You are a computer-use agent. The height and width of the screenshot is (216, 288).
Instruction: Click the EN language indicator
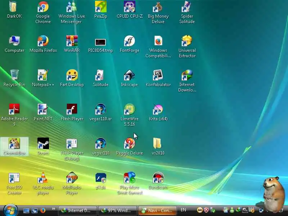click(x=183, y=210)
